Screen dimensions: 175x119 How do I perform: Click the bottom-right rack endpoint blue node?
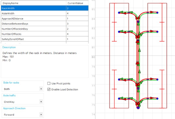click(x=157, y=99)
